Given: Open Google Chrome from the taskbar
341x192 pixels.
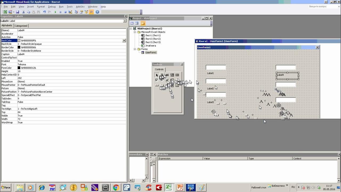Looking at the screenshot, I should tap(116, 187).
